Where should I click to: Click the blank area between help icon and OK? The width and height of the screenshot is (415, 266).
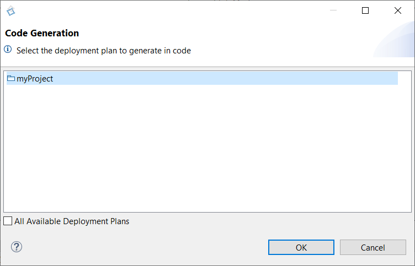pyautogui.click(x=145, y=247)
